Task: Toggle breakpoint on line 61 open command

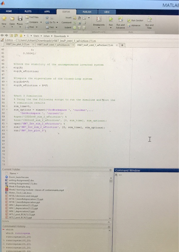Action: pyautogui.click(x=7, y=123)
